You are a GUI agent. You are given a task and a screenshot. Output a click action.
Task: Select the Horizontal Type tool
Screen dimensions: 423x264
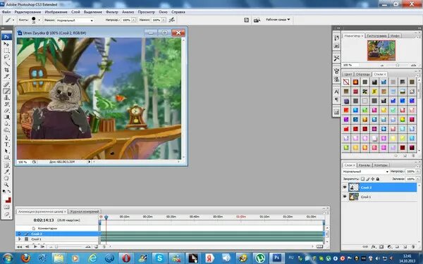pyautogui.click(x=6, y=144)
